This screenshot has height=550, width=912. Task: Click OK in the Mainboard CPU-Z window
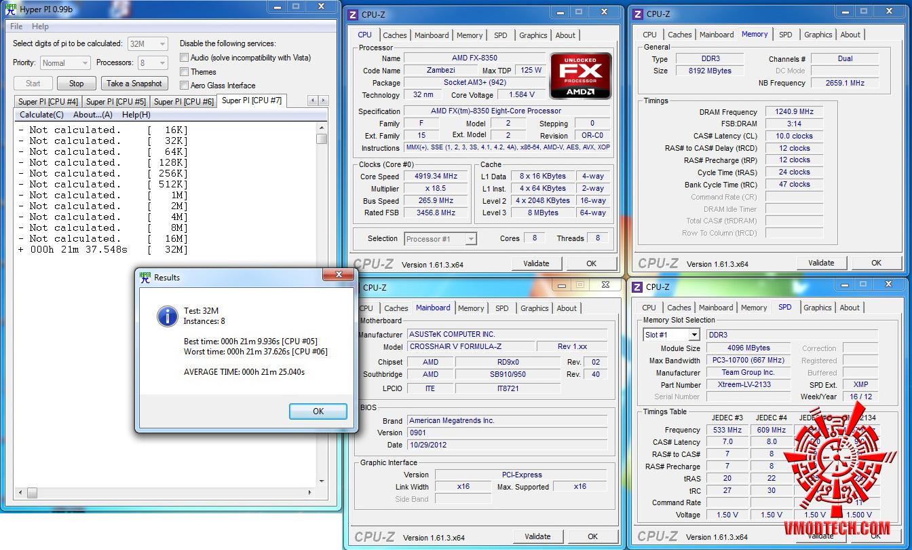593,536
